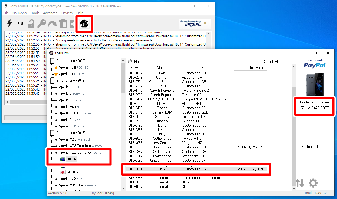The width and height of the screenshot is (337, 199).
Task: Click the BLU bootloader unlock button
Action: point(21,24)
